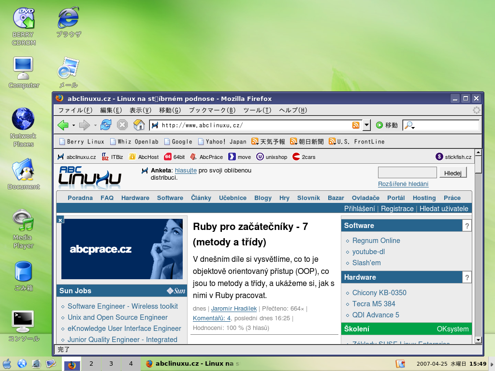Image resolution: width=495 pixels, height=371 pixels.
Task: Select the Network Places desktop icon
Action: point(23,128)
